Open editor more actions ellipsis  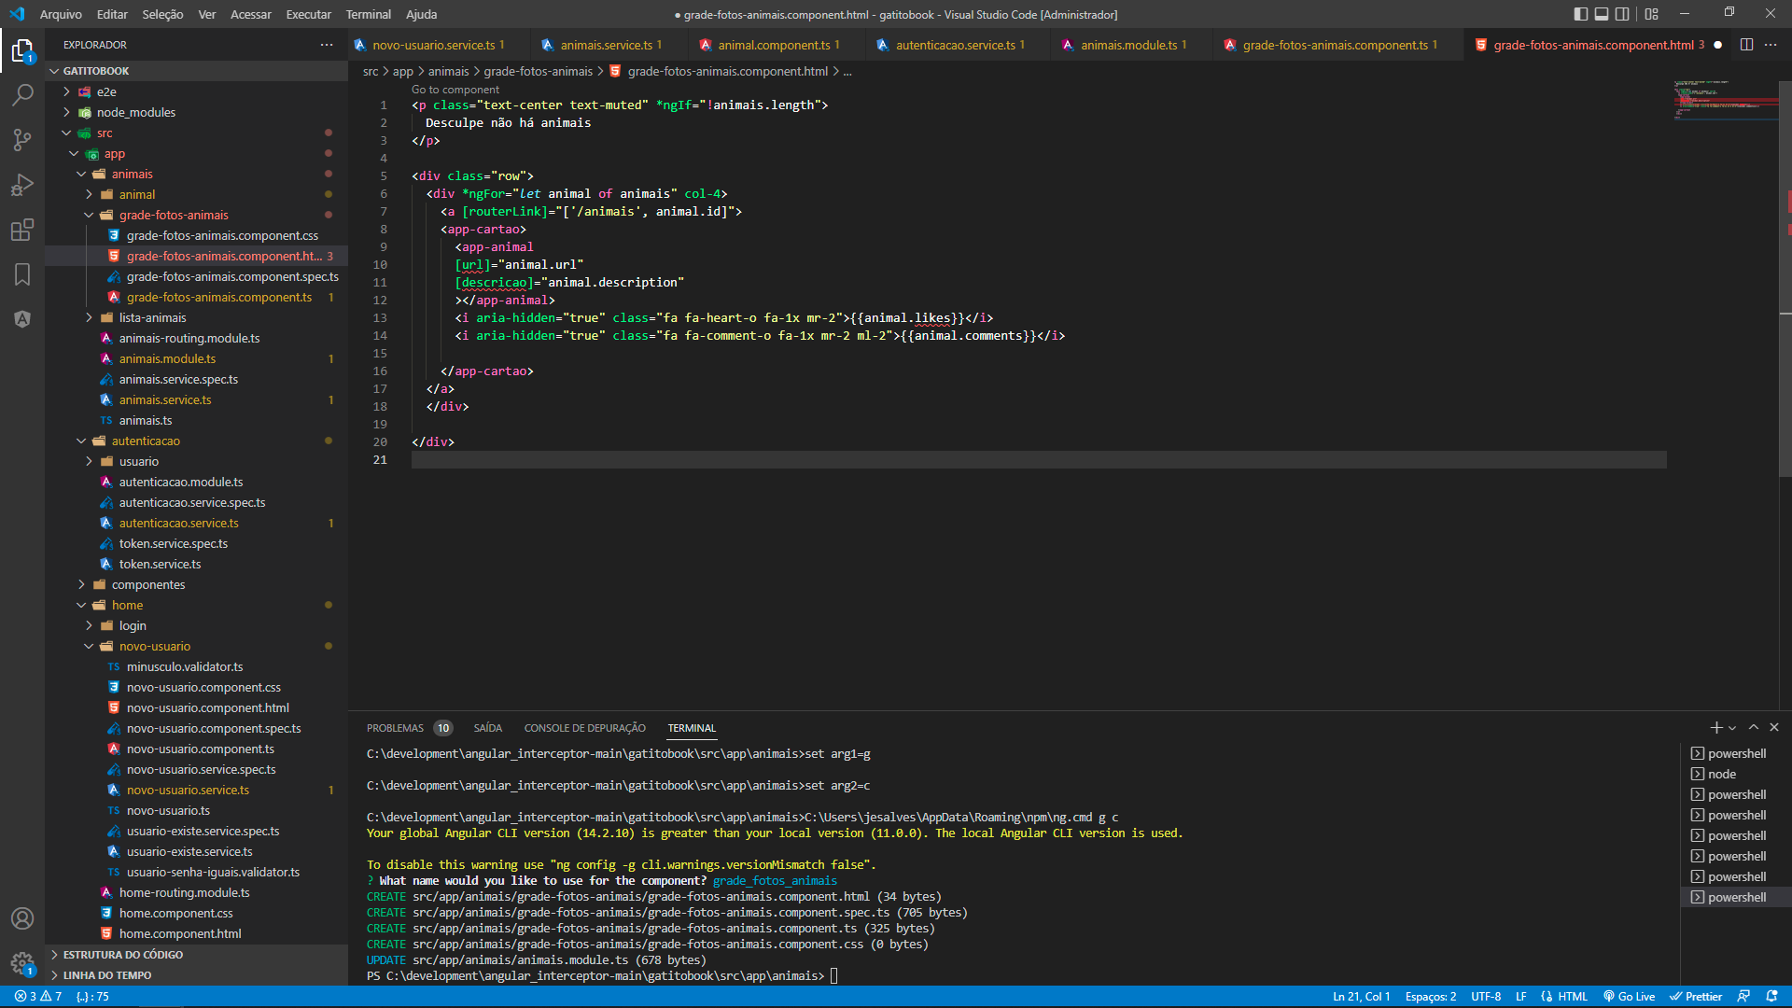coord(1771,45)
